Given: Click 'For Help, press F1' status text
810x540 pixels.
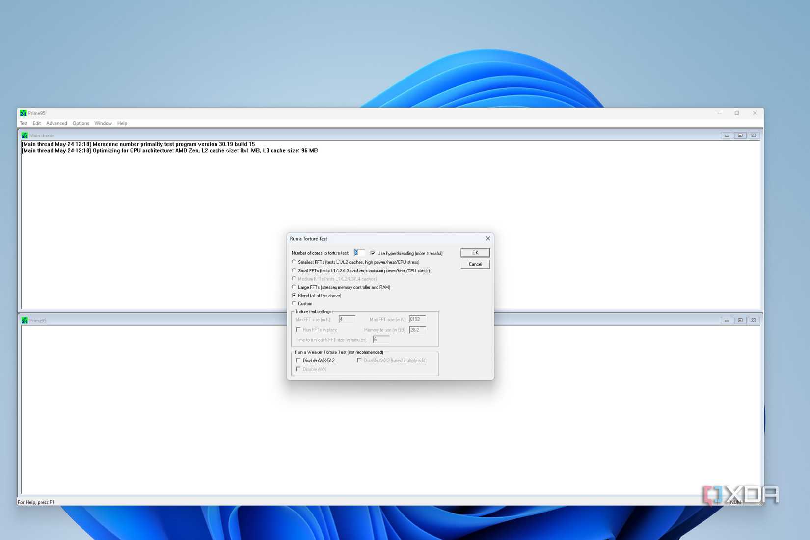Looking at the screenshot, I should (x=36, y=502).
